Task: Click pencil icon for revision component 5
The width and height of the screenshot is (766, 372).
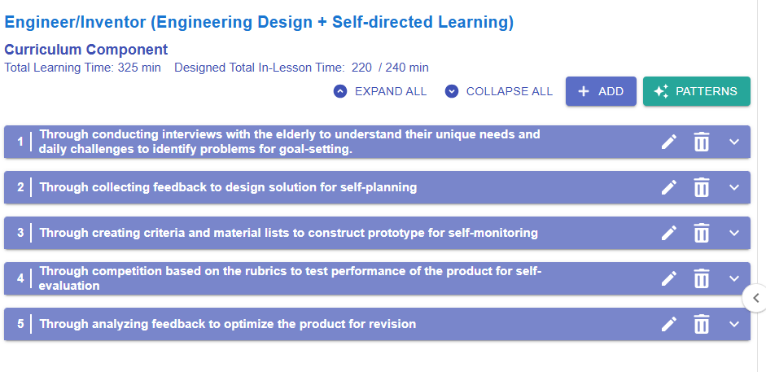Action: point(669,325)
